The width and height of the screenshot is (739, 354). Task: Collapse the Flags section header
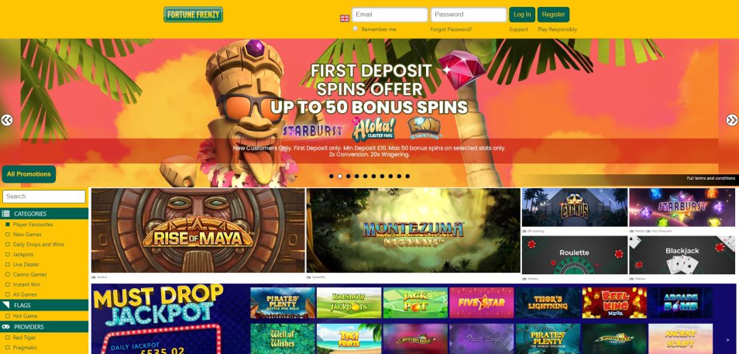click(x=44, y=305)
